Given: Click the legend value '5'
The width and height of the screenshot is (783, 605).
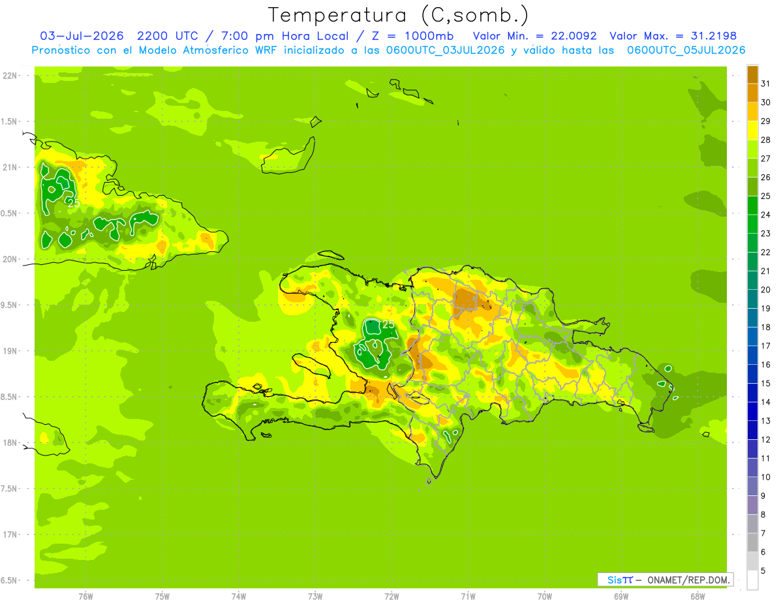Looking at the screenshot, I should point(763,571).
